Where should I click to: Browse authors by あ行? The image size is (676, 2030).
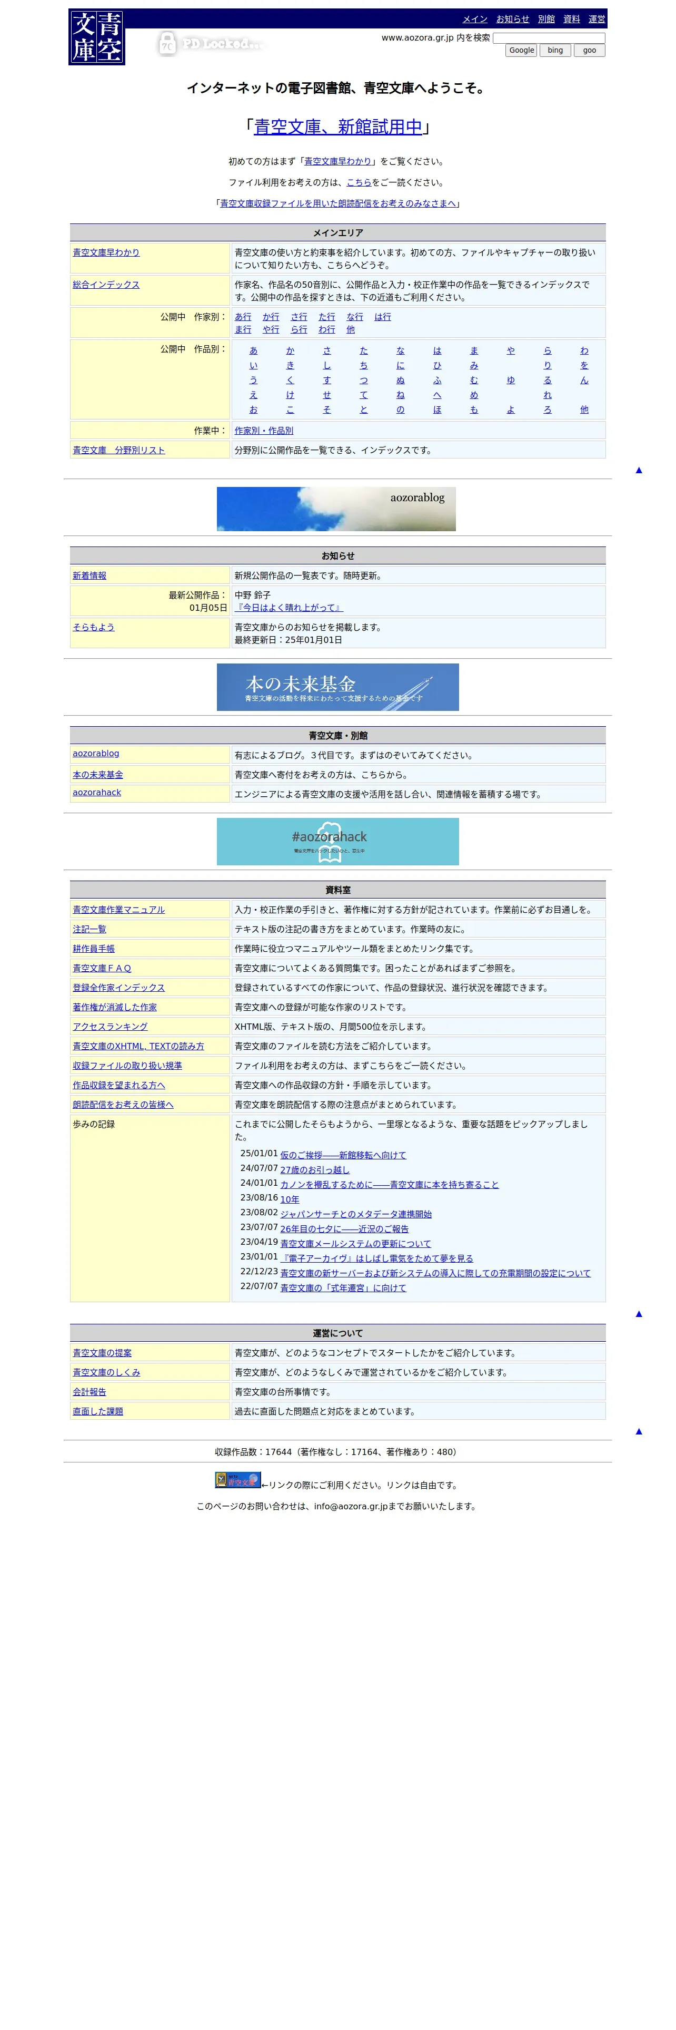[x=243, y=317]
